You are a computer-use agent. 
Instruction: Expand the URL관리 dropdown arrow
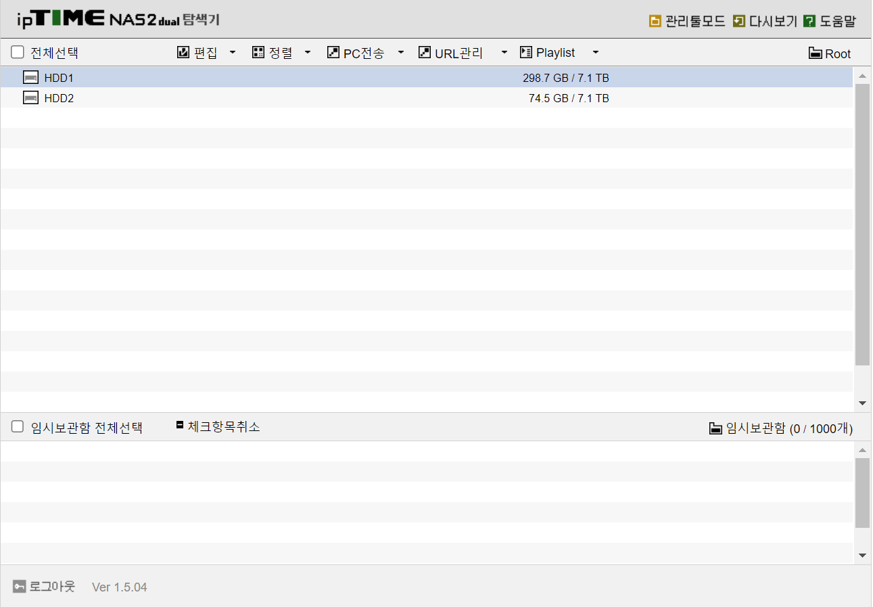click(504, 52)
